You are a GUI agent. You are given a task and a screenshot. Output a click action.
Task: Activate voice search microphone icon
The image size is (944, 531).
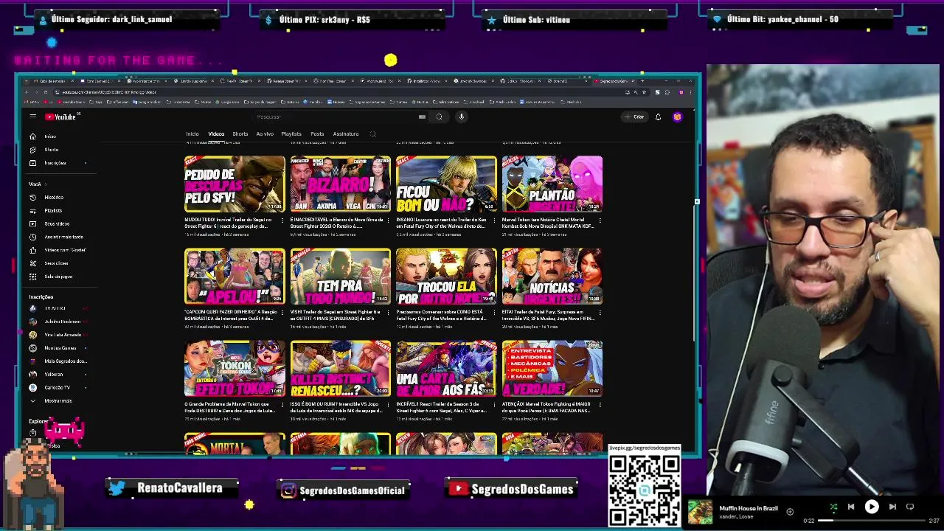tap(462, 117)
